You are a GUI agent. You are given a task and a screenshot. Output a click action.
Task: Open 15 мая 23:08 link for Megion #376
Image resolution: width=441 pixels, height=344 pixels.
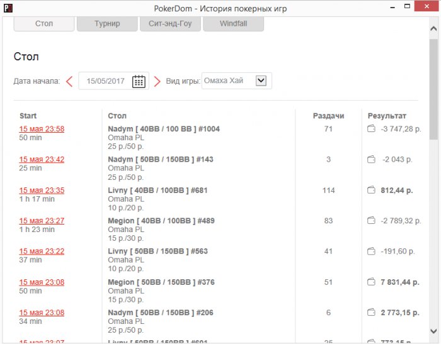(42, 282)
